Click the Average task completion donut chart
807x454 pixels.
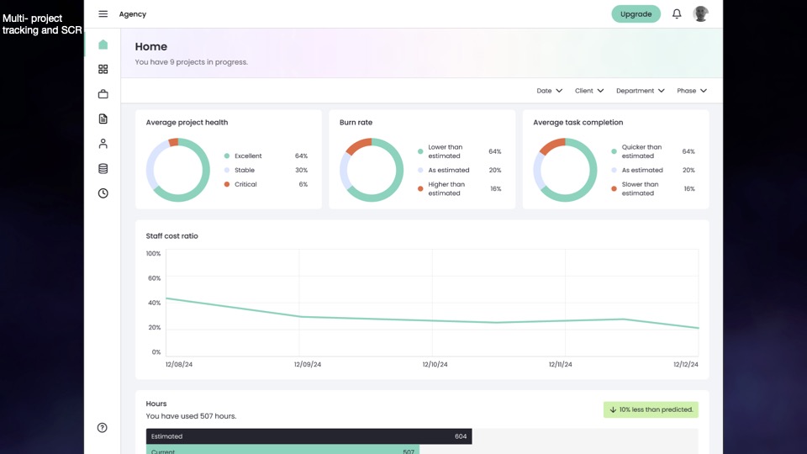click(565, 170)
